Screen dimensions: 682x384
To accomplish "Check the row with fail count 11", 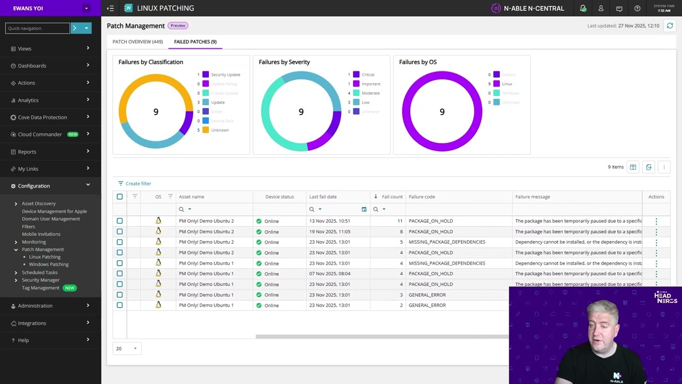I will [x=120, y=221].
